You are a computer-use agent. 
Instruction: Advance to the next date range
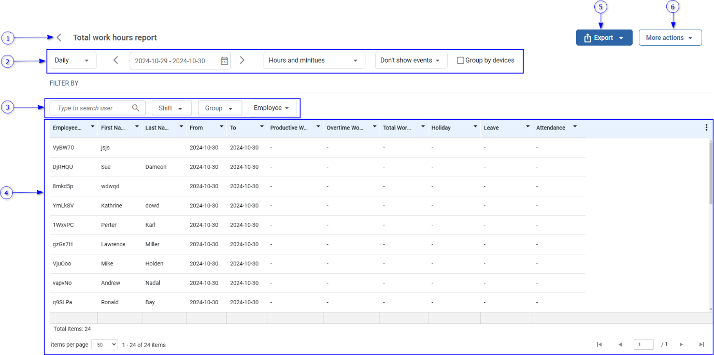242,60
